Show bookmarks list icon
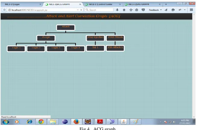The height and width of the screenshot is (130, 197). point(137,10)
